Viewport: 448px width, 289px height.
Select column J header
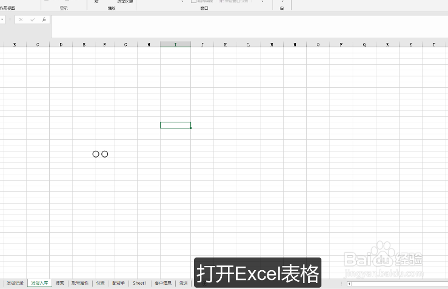pos(202,45)
